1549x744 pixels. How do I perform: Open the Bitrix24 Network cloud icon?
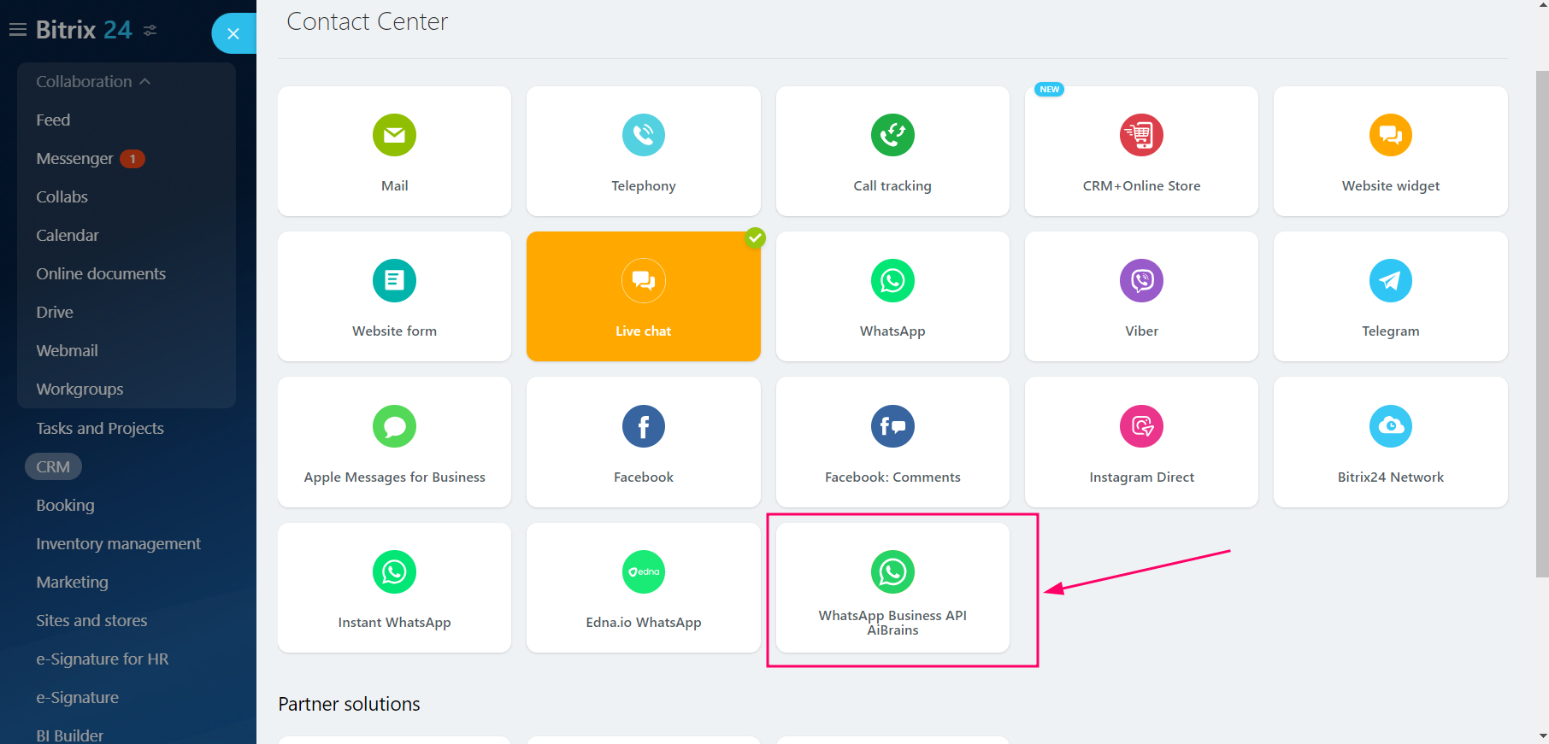(x=1390, y=426)
